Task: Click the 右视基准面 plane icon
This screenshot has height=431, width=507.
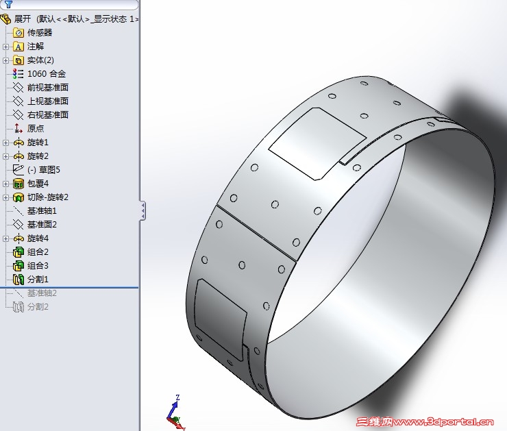Action: [18, 115]
